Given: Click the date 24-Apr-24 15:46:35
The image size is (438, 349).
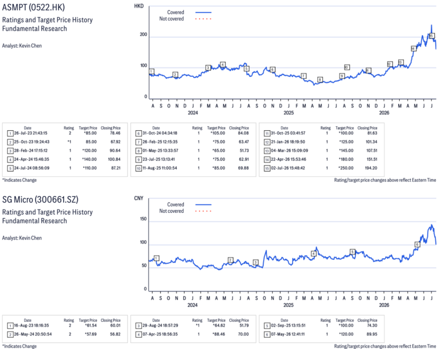Looking at the screenshot, I should [32, 160].
